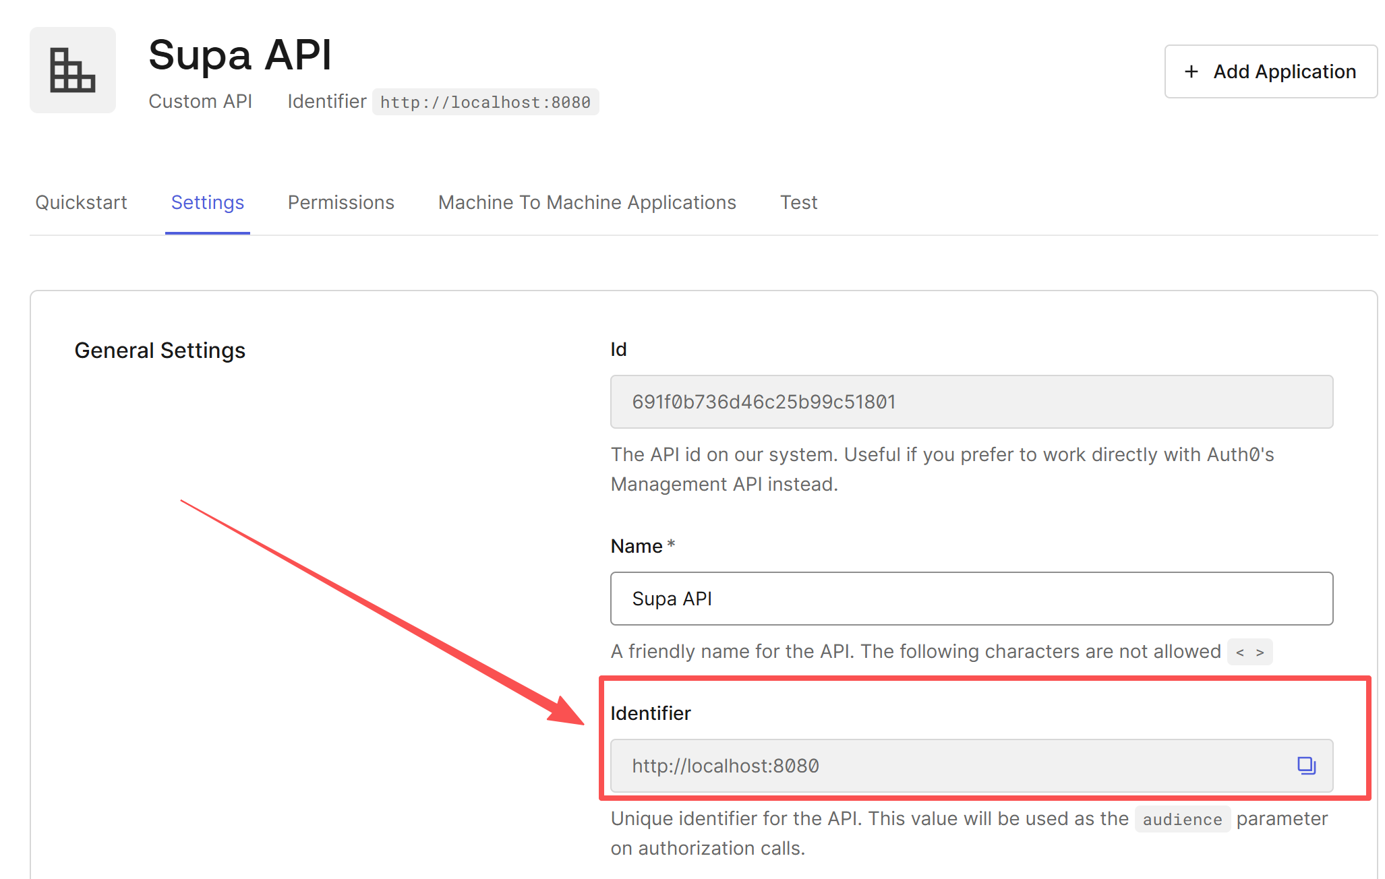The width and height of the screenshot is (1385, 879).
Task: Click the Supa API building icon
Action: (x=72, y=70)
